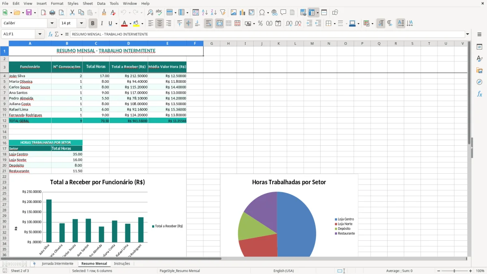The height and width of the screenshot is (274, 487).
Task: Open Function Wizard fx icon
Action: [x=51, y=34]
